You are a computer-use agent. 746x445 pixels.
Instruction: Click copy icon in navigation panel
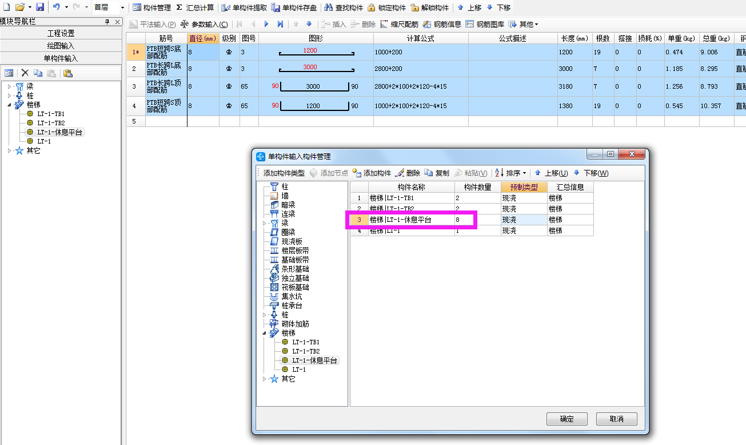38,73
